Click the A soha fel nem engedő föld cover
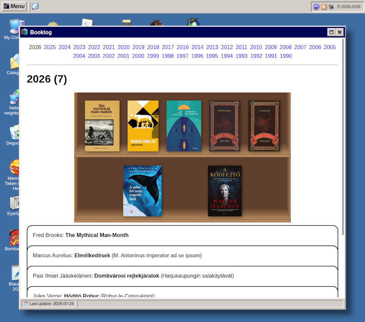Screen dimensions: 365x322 [142, 191]
